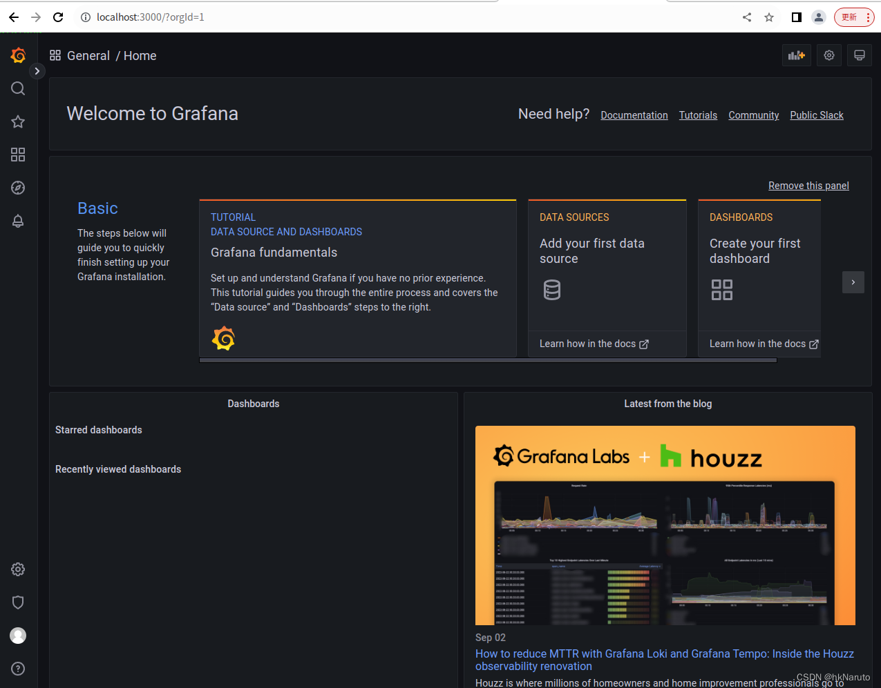
Task: Cycle view mode monitor icon
Action: [x=860, y=55]
